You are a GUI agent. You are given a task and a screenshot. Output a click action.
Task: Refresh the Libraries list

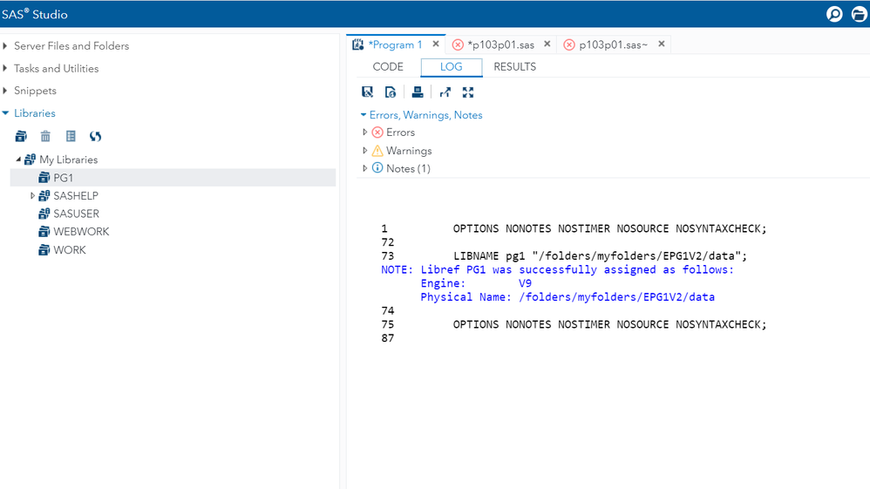click(95, 136)
